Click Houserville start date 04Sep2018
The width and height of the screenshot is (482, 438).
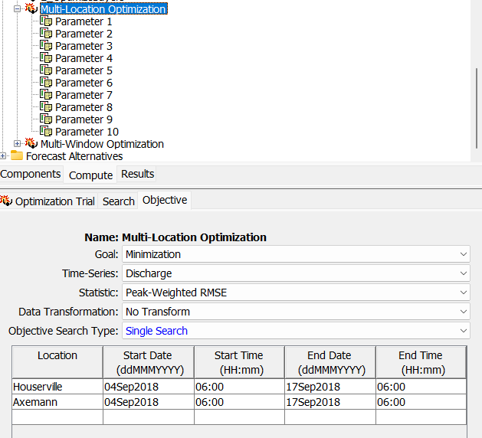tap(149, 387)
